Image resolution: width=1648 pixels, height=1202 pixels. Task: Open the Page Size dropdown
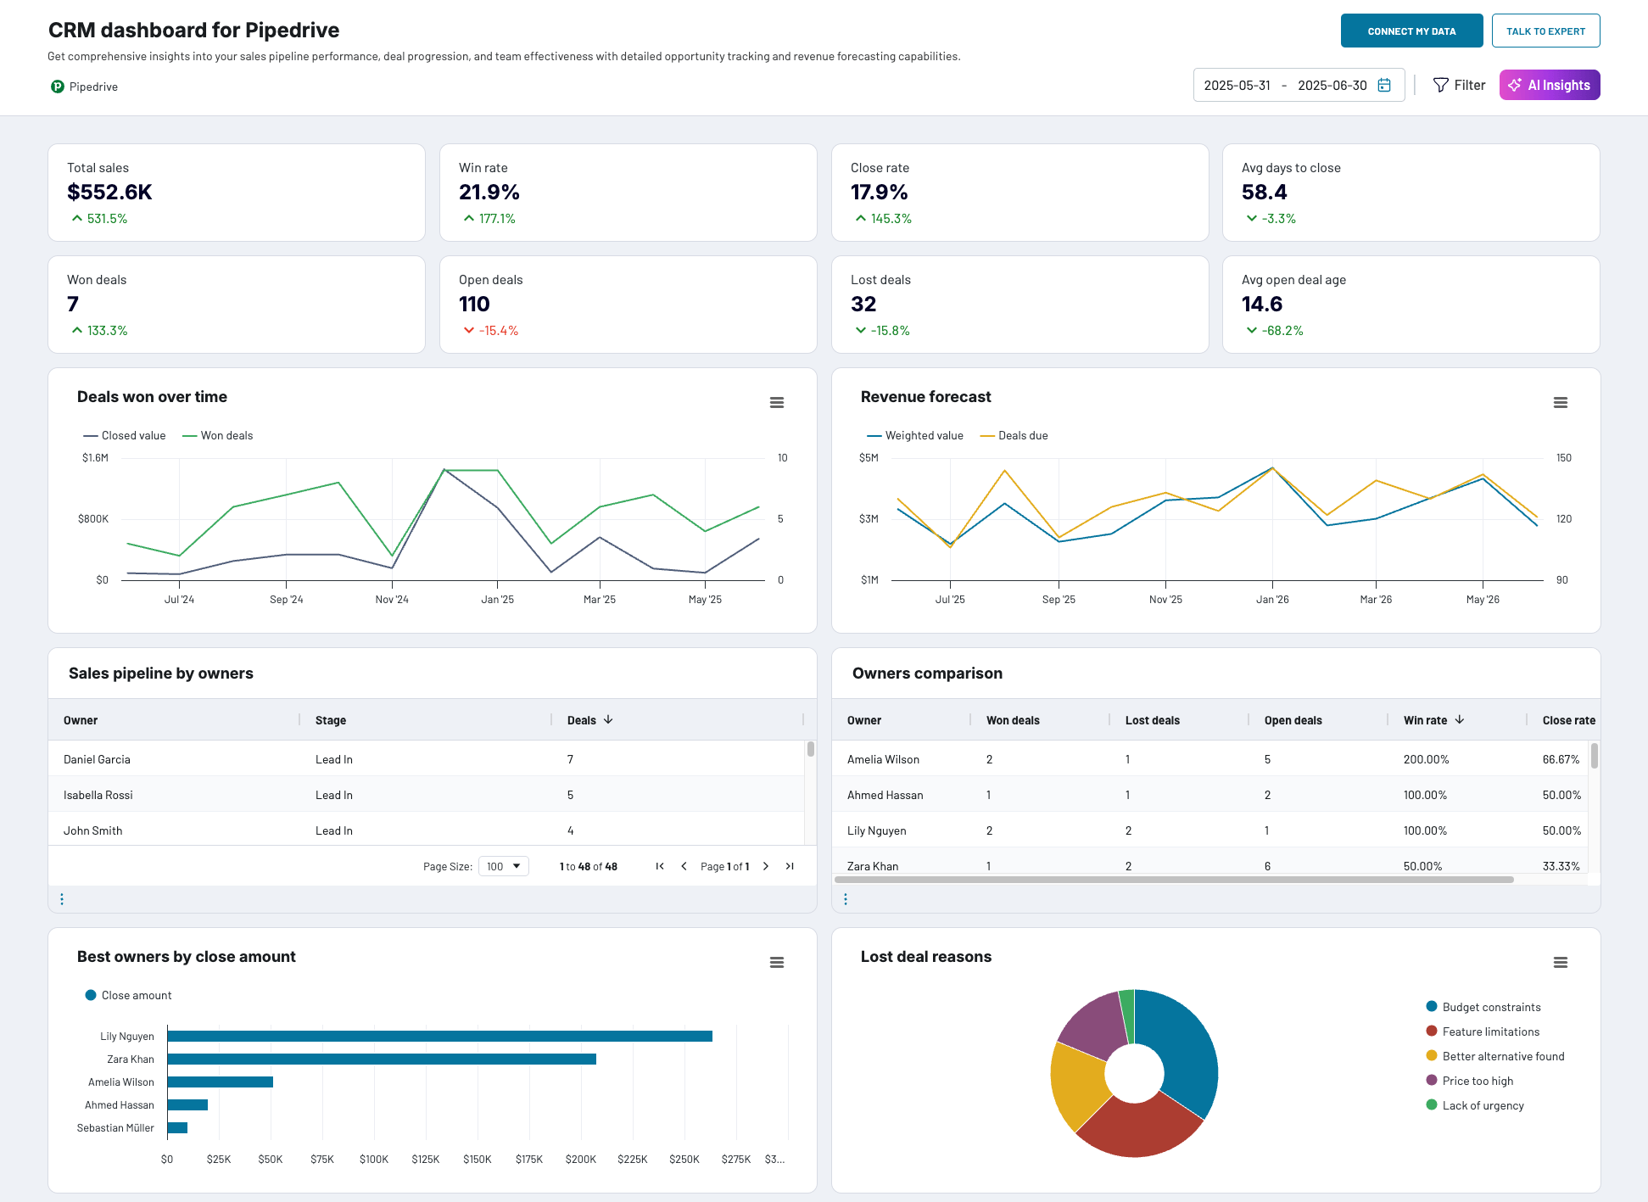(503, 866)
